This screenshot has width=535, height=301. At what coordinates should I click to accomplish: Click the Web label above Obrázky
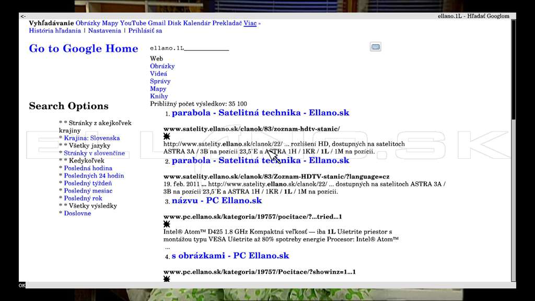[x=156, y=59]
